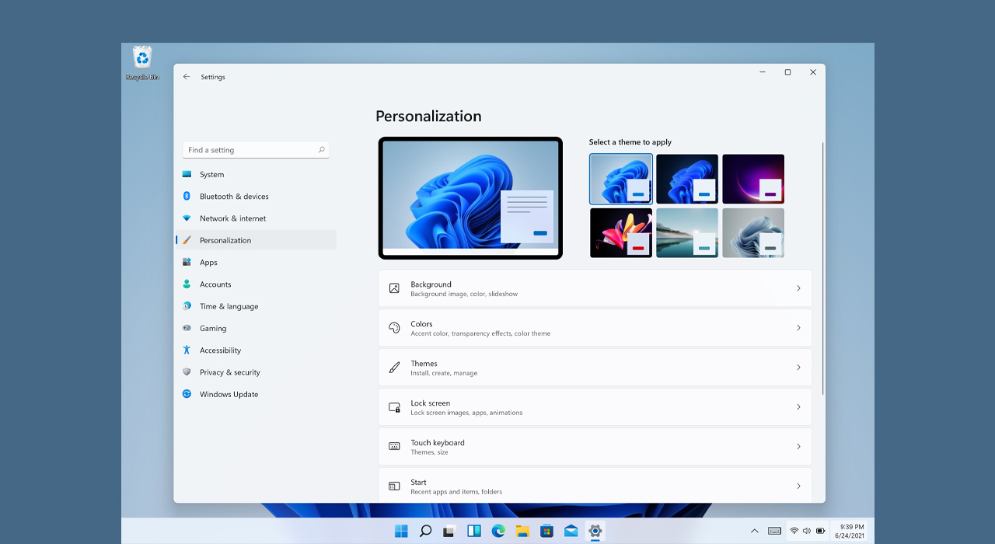The image size is (995, 544).
Task: Go to Accounts settings category
Action: pyautogui.click(x=257, y=284)
